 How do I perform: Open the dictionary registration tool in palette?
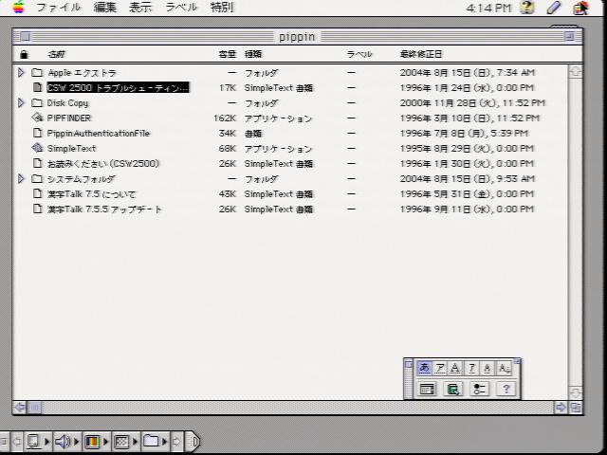pos(453,389)
